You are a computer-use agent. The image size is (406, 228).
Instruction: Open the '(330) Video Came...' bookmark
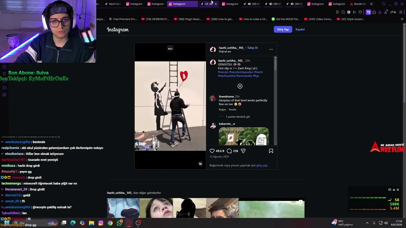[318, 19]
